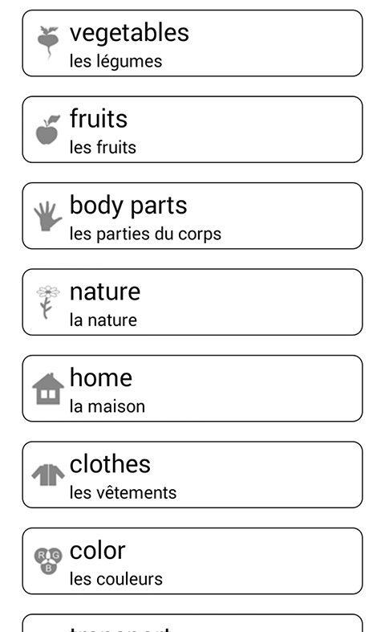
Task: Open the home vocabulary card
Action: point(192,388)
